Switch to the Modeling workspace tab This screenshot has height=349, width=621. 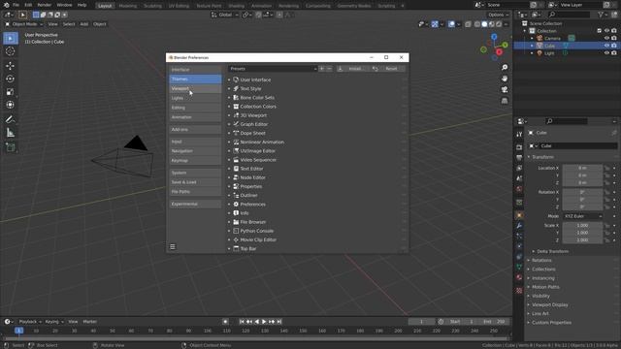pyautogui.click(x=127, y=6)
